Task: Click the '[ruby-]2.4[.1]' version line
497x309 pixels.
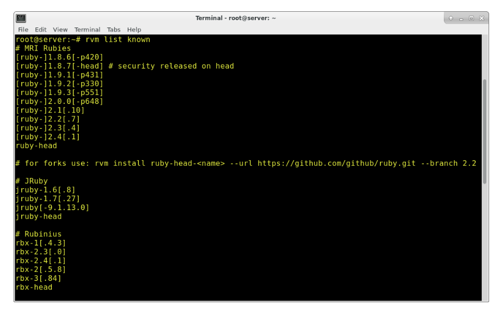Action: tap(48, 137)
